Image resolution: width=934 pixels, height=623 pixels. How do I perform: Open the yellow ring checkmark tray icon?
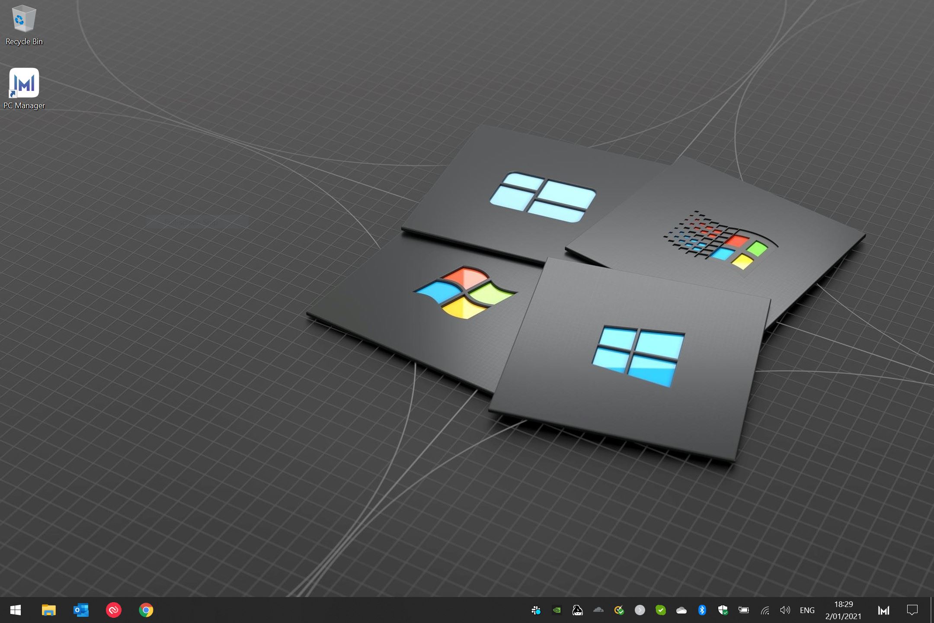[x=619, y=610]
